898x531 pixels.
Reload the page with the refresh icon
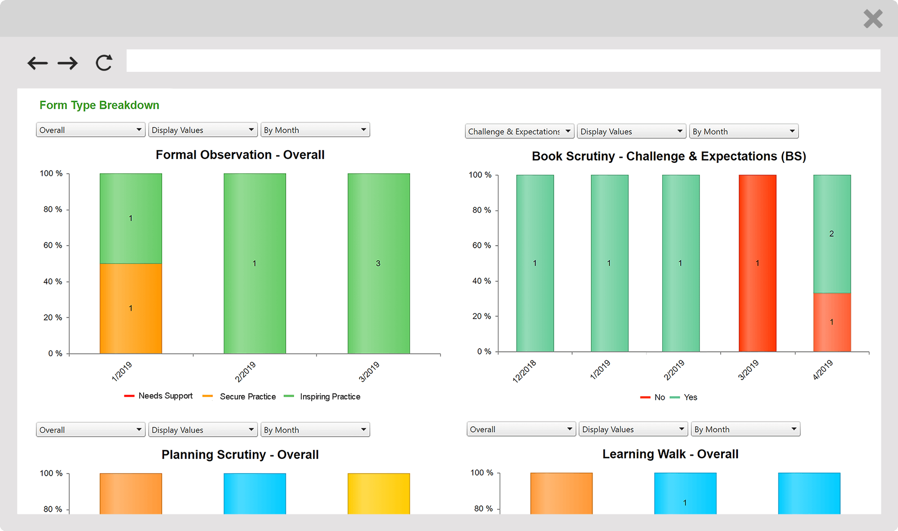pos(104,63)
